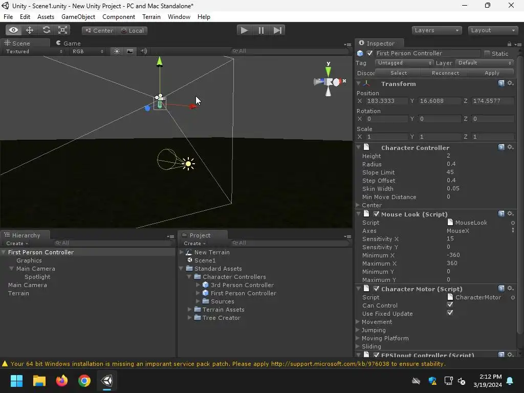Screen dimensions: 524x393
Task: Switch to the Game tab
Action: click(69, 43)
